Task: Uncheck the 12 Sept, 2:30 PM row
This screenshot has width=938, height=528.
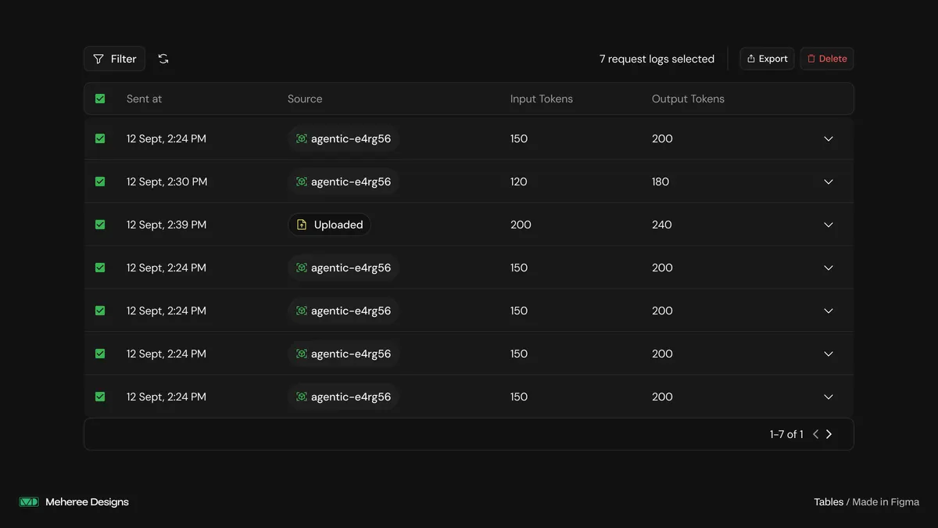Action: (100, 181)
